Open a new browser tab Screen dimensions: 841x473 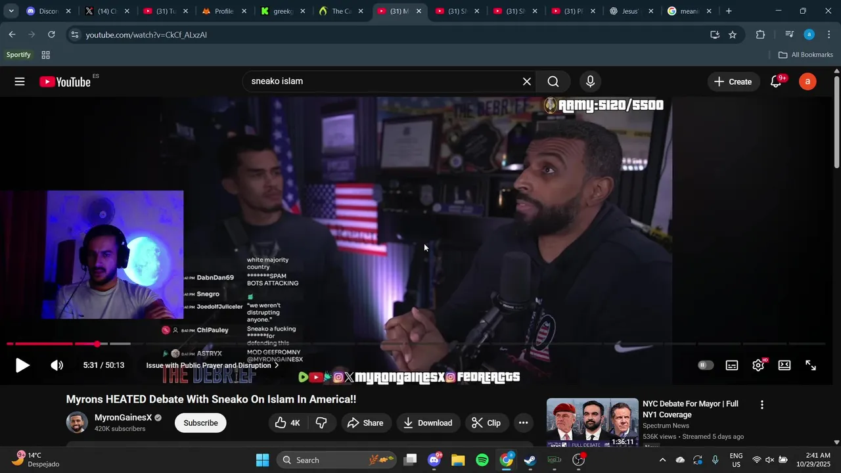729,11
